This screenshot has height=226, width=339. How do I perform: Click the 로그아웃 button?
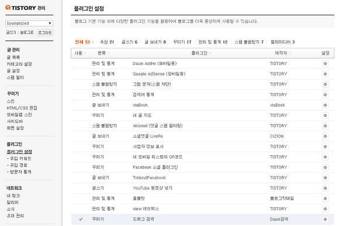(x=45, y=33)
